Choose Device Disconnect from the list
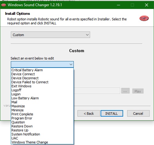 click(x=42, y=78)
